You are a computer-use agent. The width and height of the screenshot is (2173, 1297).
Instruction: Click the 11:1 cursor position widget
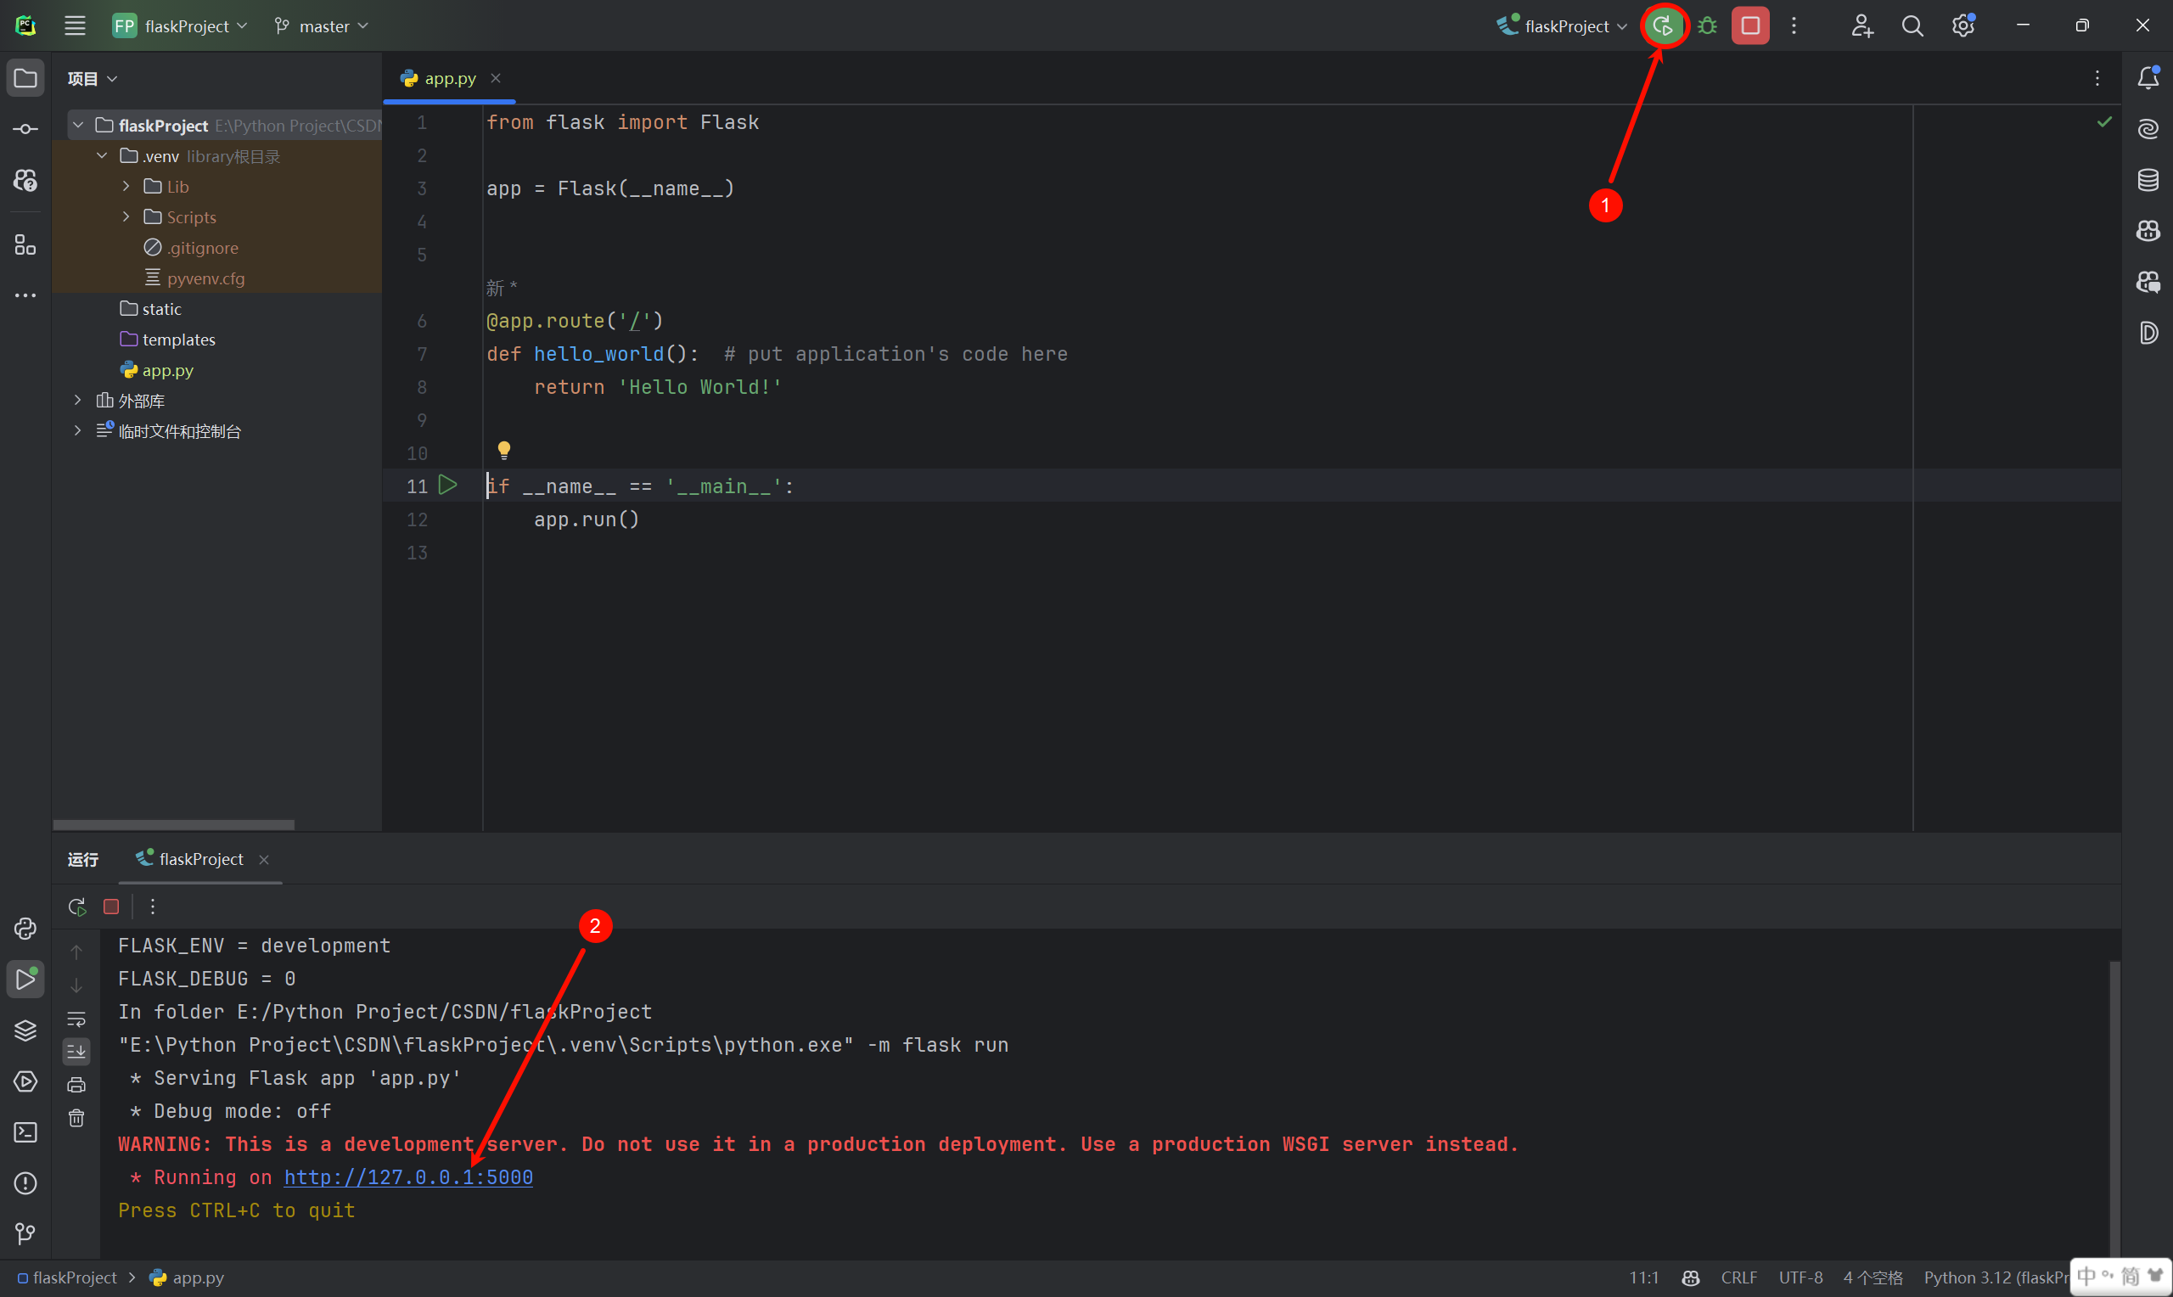point(1643,1277)
